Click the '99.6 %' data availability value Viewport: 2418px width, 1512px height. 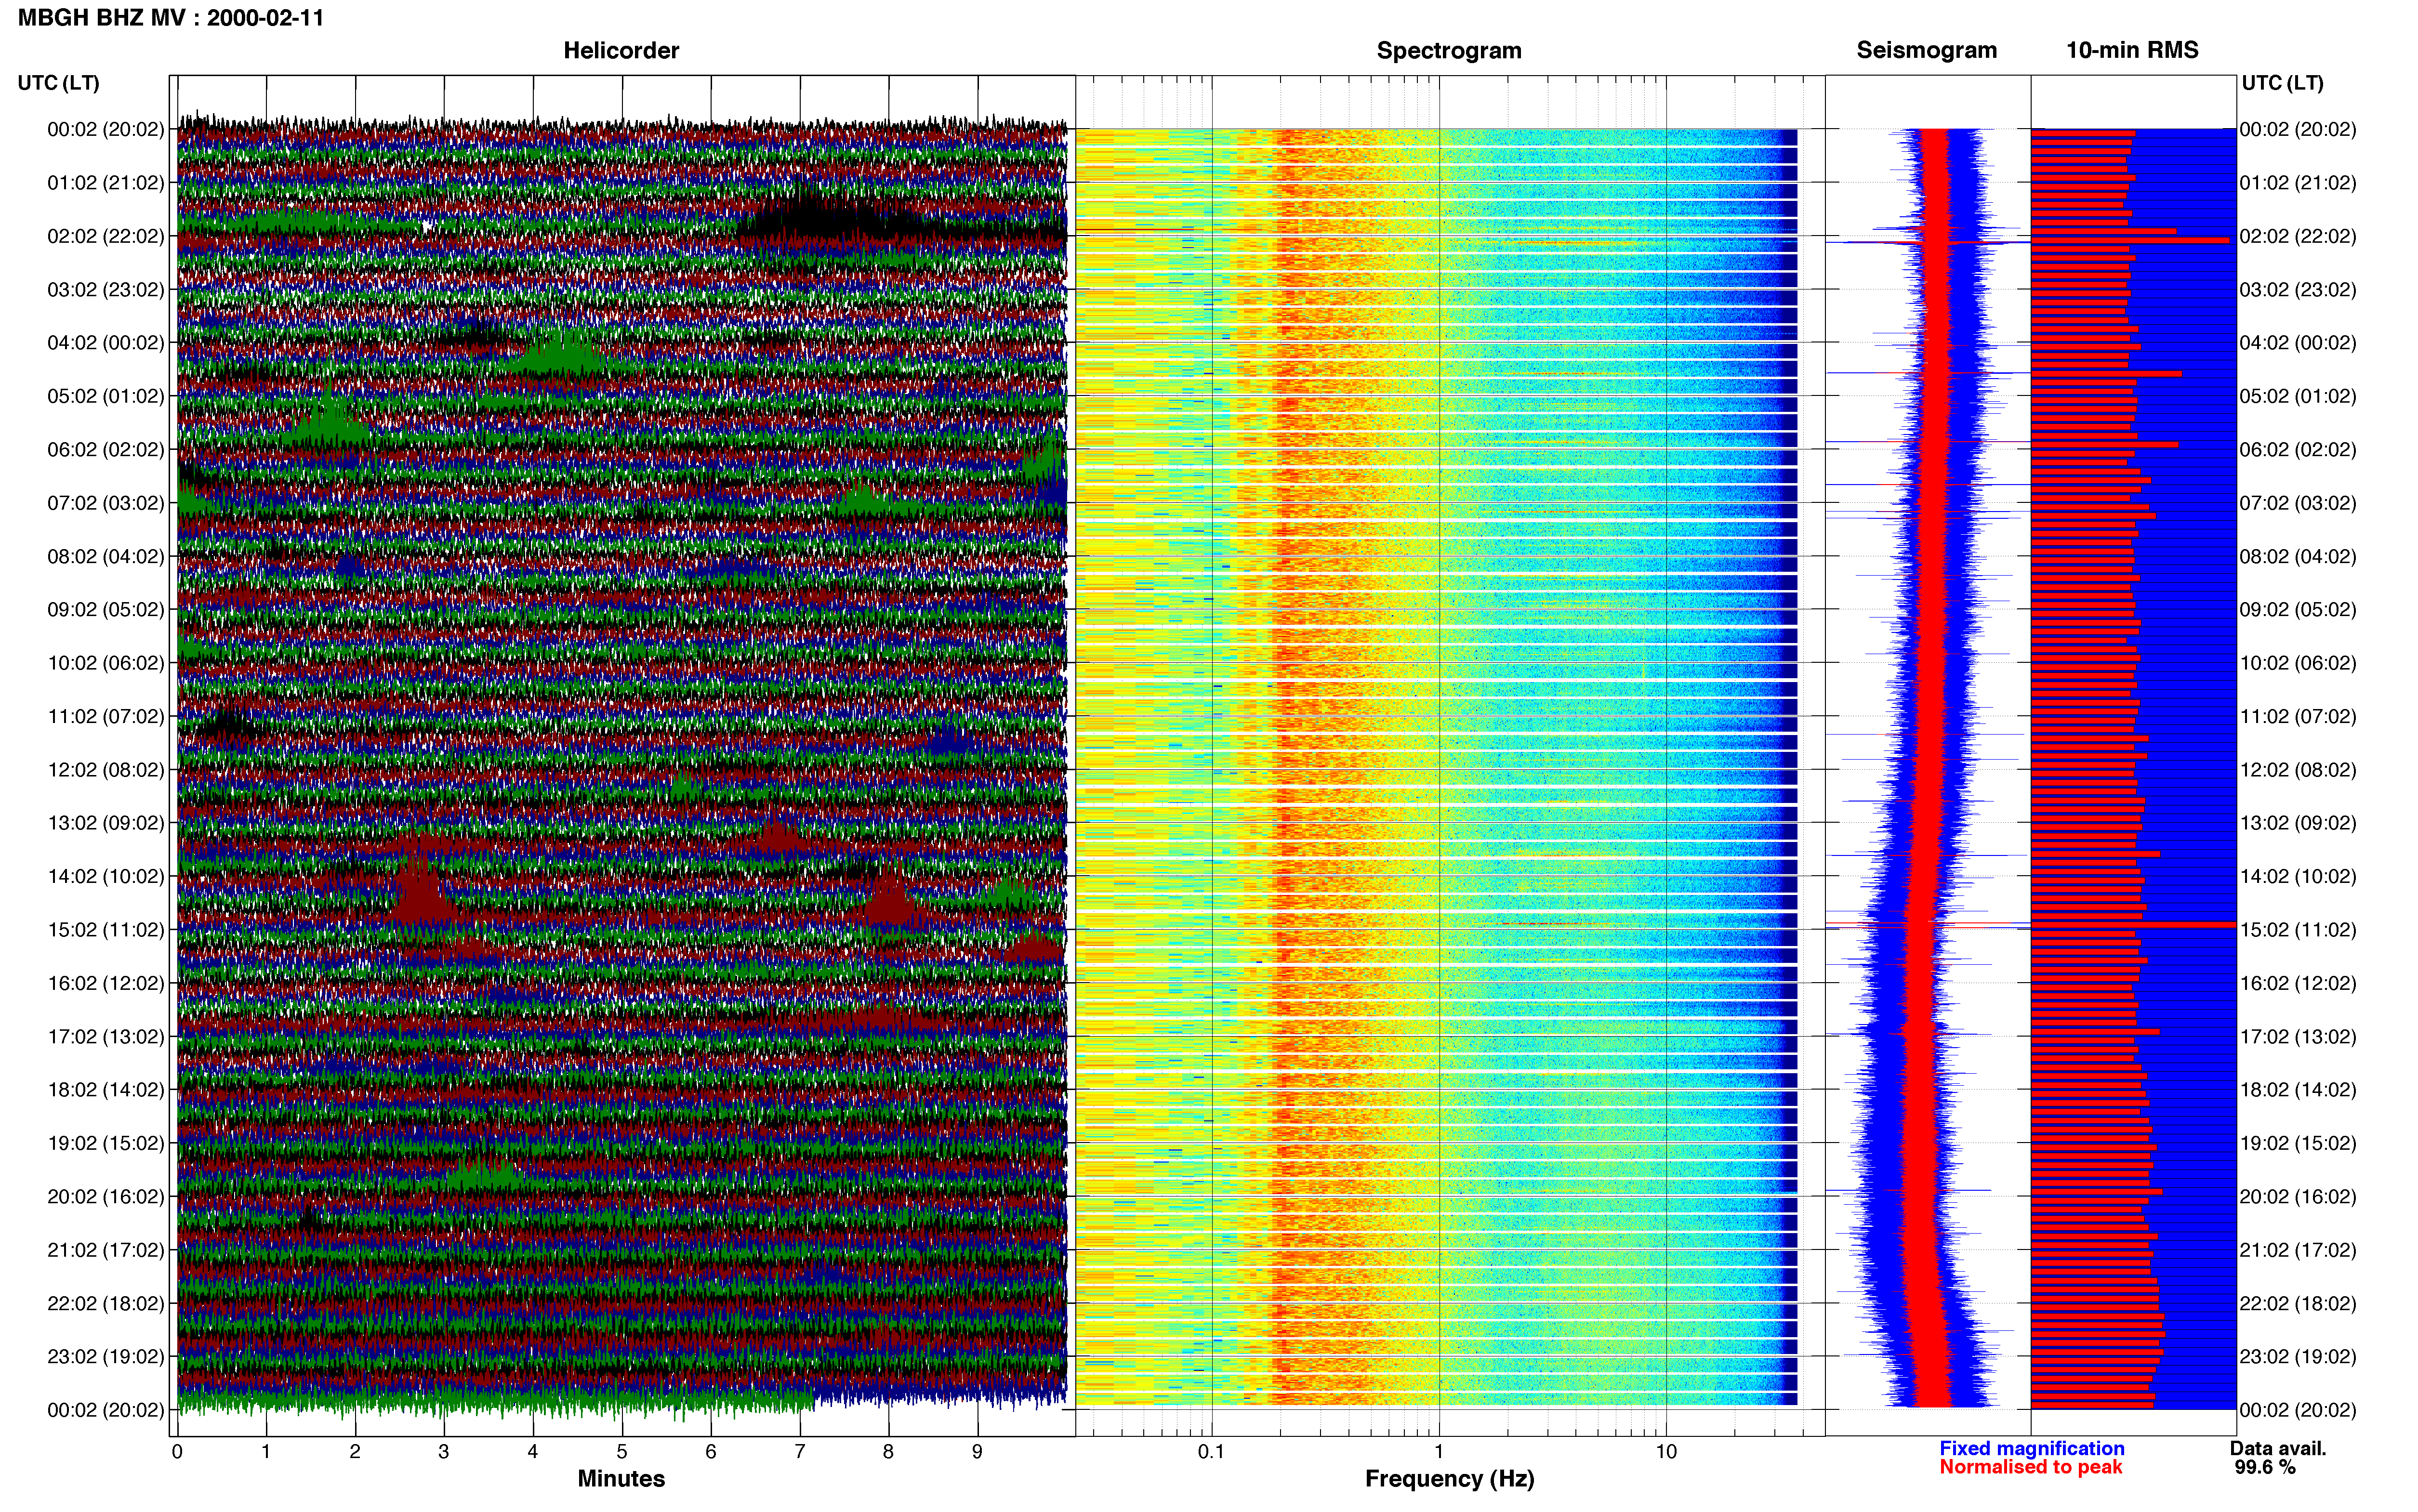2265,1468
